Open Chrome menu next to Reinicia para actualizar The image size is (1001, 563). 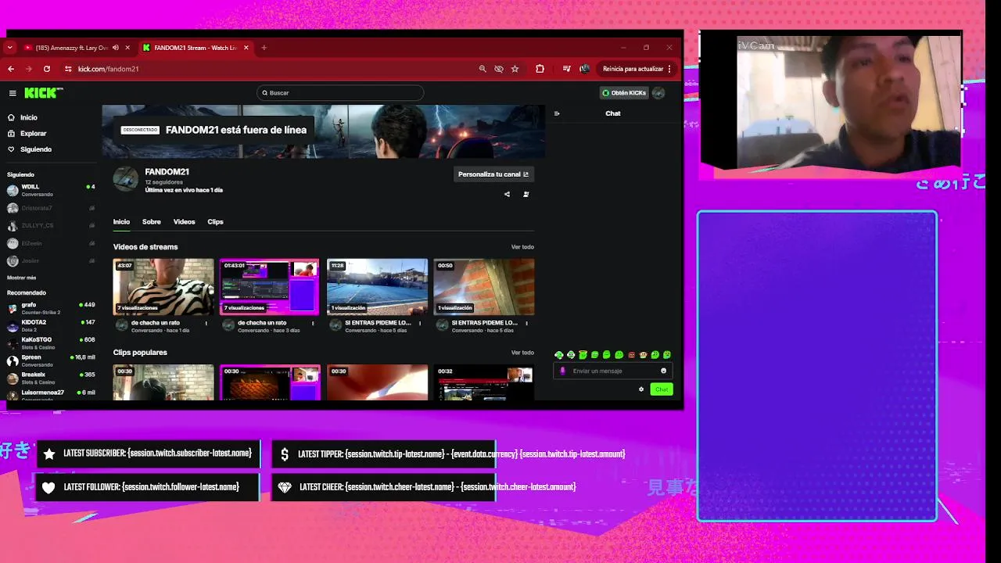click(669, 69)
